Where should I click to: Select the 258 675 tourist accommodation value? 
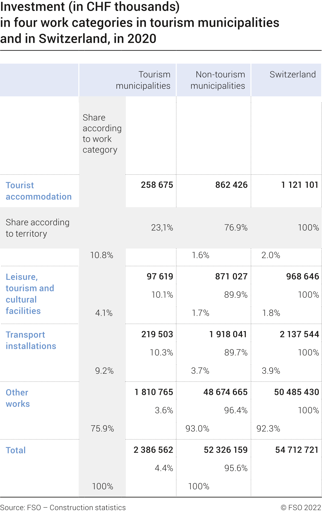pyautogui.click(x=157, y=185)
